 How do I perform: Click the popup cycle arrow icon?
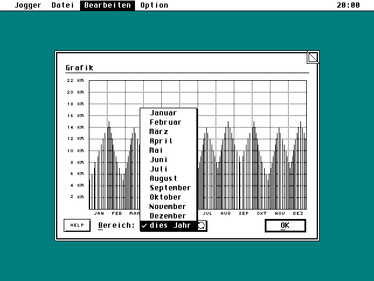(x=202, y=225)
